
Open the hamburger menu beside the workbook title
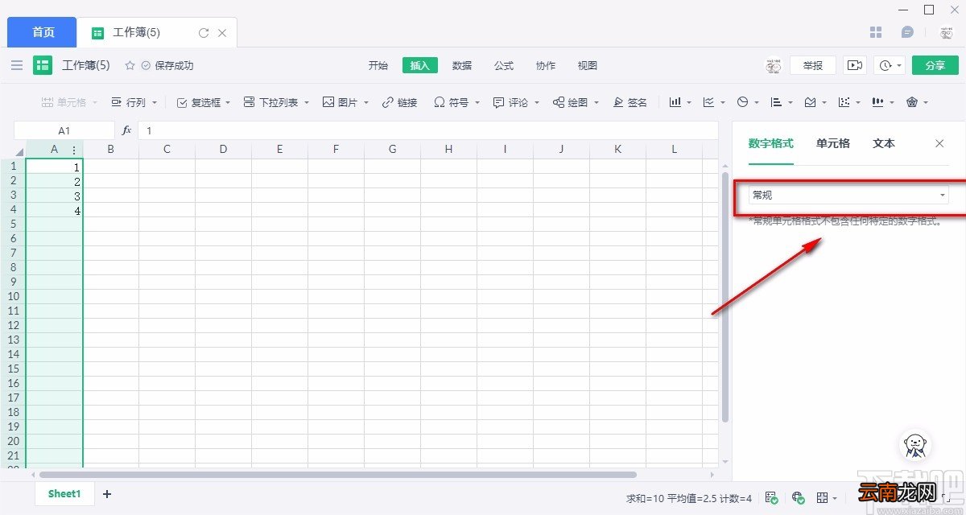(x=17, y=65)
